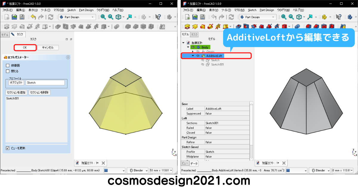Switch to the タスク tab in the right window
This screenshot has height=188, width=358.
click(194, 35)
